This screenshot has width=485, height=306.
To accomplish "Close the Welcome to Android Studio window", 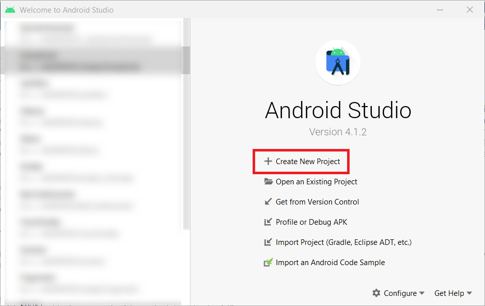I will click(469, 10).
